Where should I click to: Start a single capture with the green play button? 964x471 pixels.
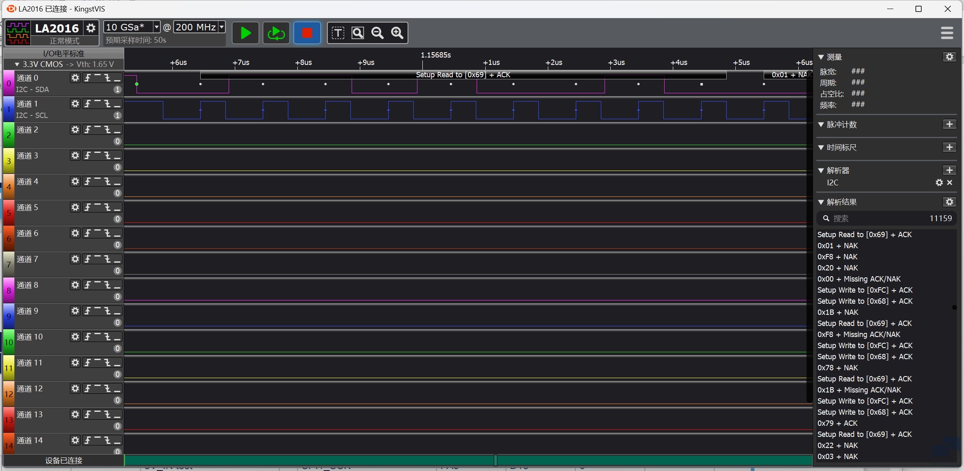pos(246,33)
